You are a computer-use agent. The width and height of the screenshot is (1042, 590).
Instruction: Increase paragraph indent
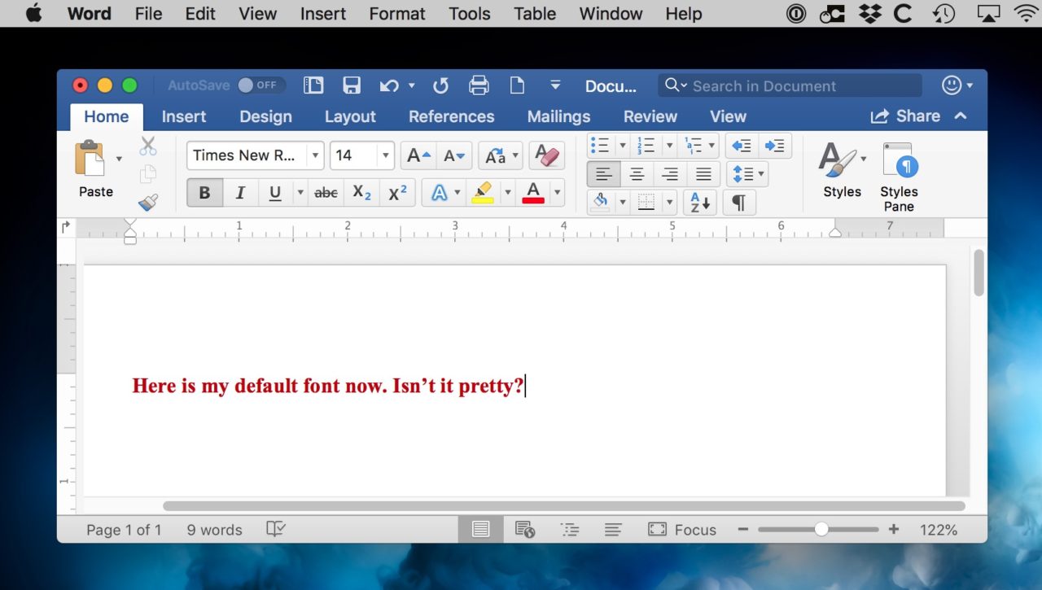point(775,146)
